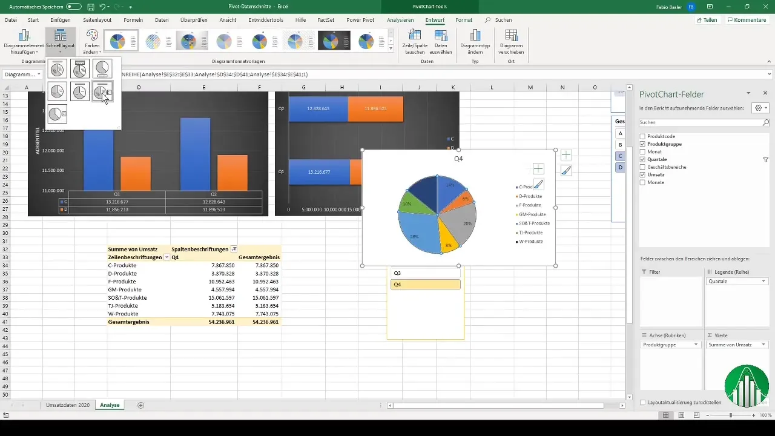Choose second quick layout in top row
Viewport: 775px width, 436px height.
click(80, 69)
